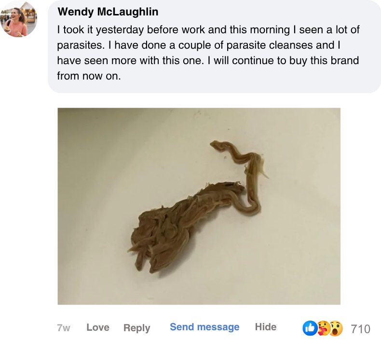Click the blue thumbs-up Like reaction icon

click(x=310, y=328)
